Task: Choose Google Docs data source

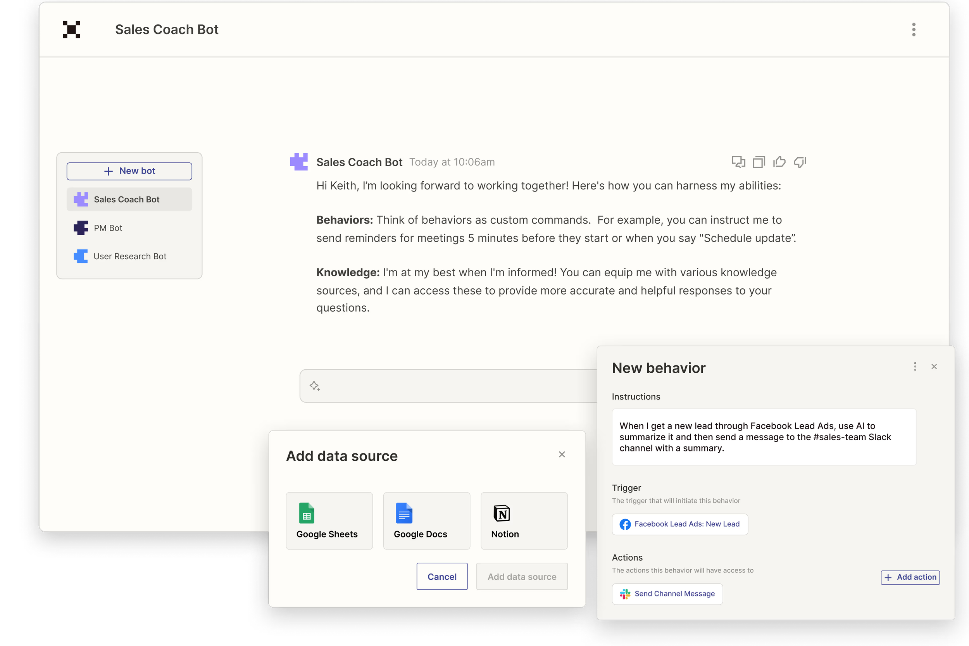Action: [426, 521]
